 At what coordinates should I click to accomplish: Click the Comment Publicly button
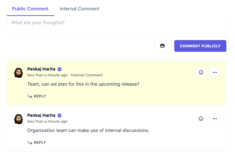200,46
